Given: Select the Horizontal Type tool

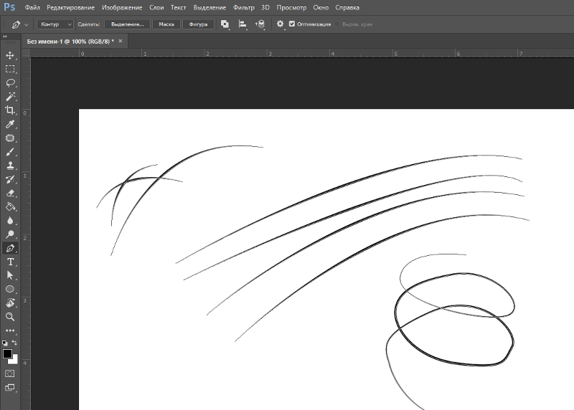Looking at the screenshot, I should click(10, 262).
